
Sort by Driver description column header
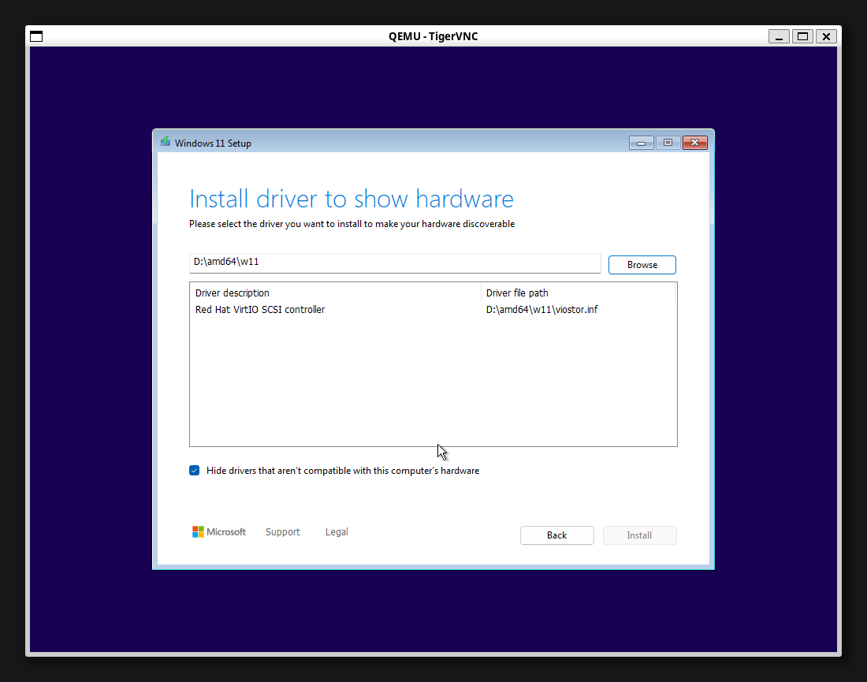[x=335, y=293]
